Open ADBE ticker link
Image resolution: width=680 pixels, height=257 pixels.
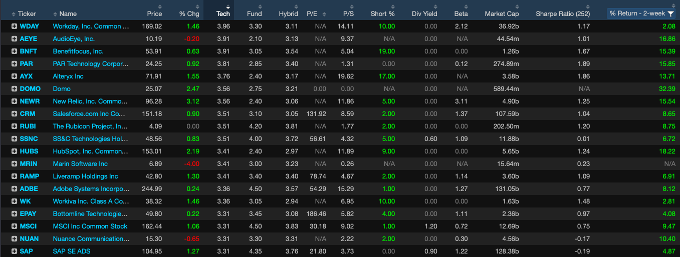click(x=29, y=188)
